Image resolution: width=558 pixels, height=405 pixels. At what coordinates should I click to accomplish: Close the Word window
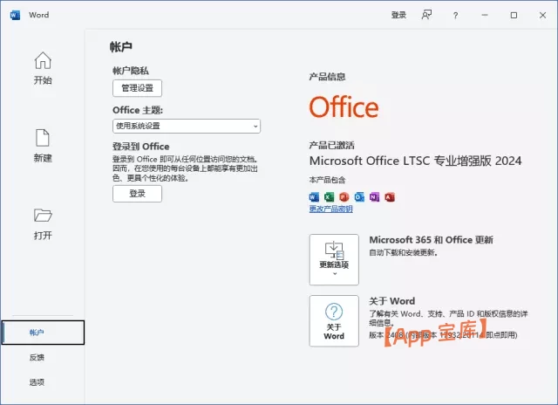pos(542,15)
